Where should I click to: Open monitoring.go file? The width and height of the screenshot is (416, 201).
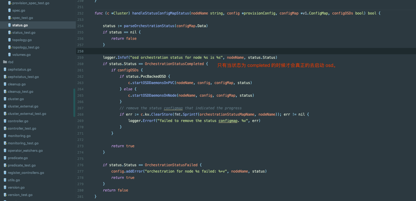19,136
